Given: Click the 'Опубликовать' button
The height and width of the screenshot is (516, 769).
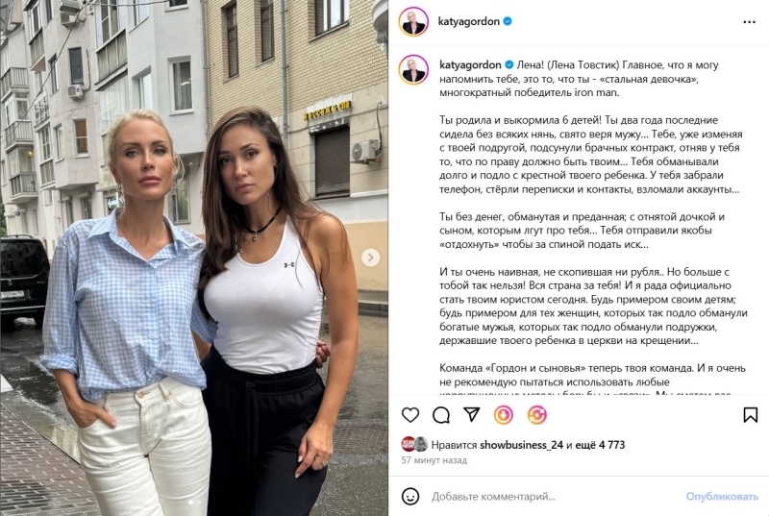Looking at the screenshot, I should click(x=722, y=497).
